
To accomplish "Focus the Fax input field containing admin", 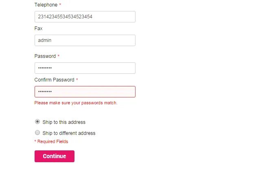I will pos(85,40).
